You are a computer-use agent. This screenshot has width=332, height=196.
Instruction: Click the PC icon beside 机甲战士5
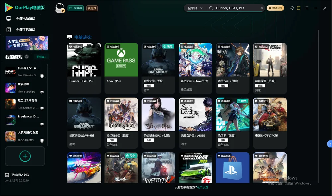42,76
